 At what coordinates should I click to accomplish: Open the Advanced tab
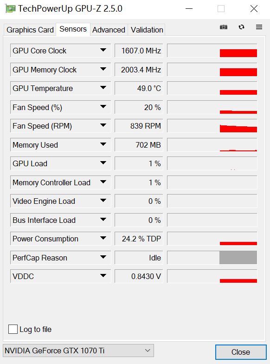click(x=109, y=30)
